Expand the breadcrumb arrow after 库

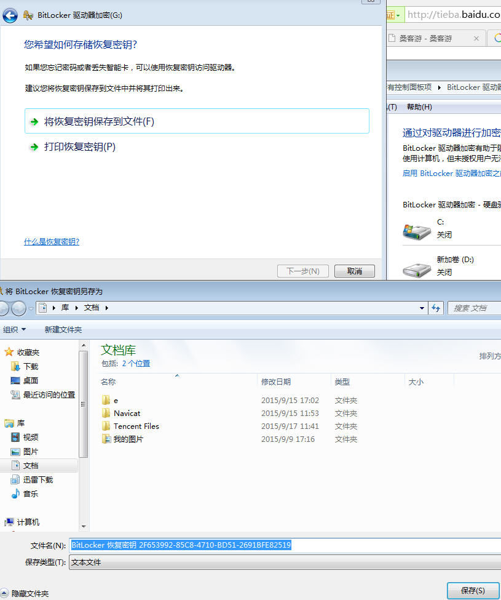point(77,308)
